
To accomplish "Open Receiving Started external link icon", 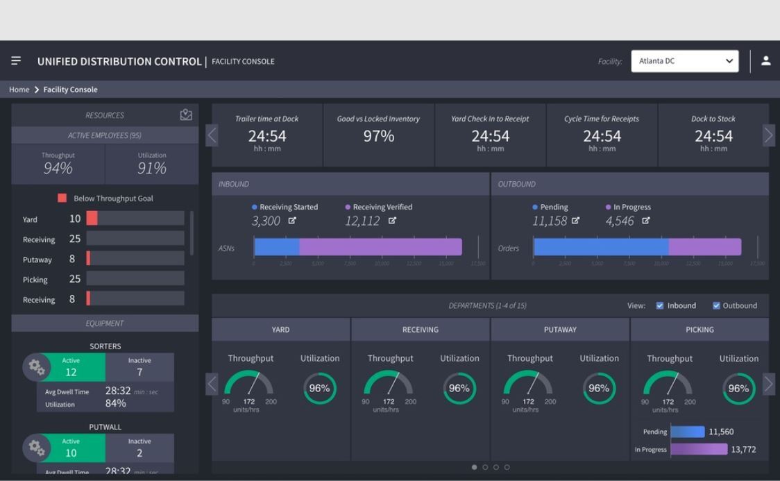I will (292, 221).
